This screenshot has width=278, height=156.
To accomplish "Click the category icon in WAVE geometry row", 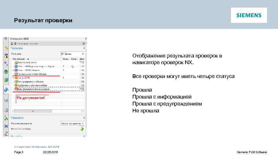I will [73, 66].
